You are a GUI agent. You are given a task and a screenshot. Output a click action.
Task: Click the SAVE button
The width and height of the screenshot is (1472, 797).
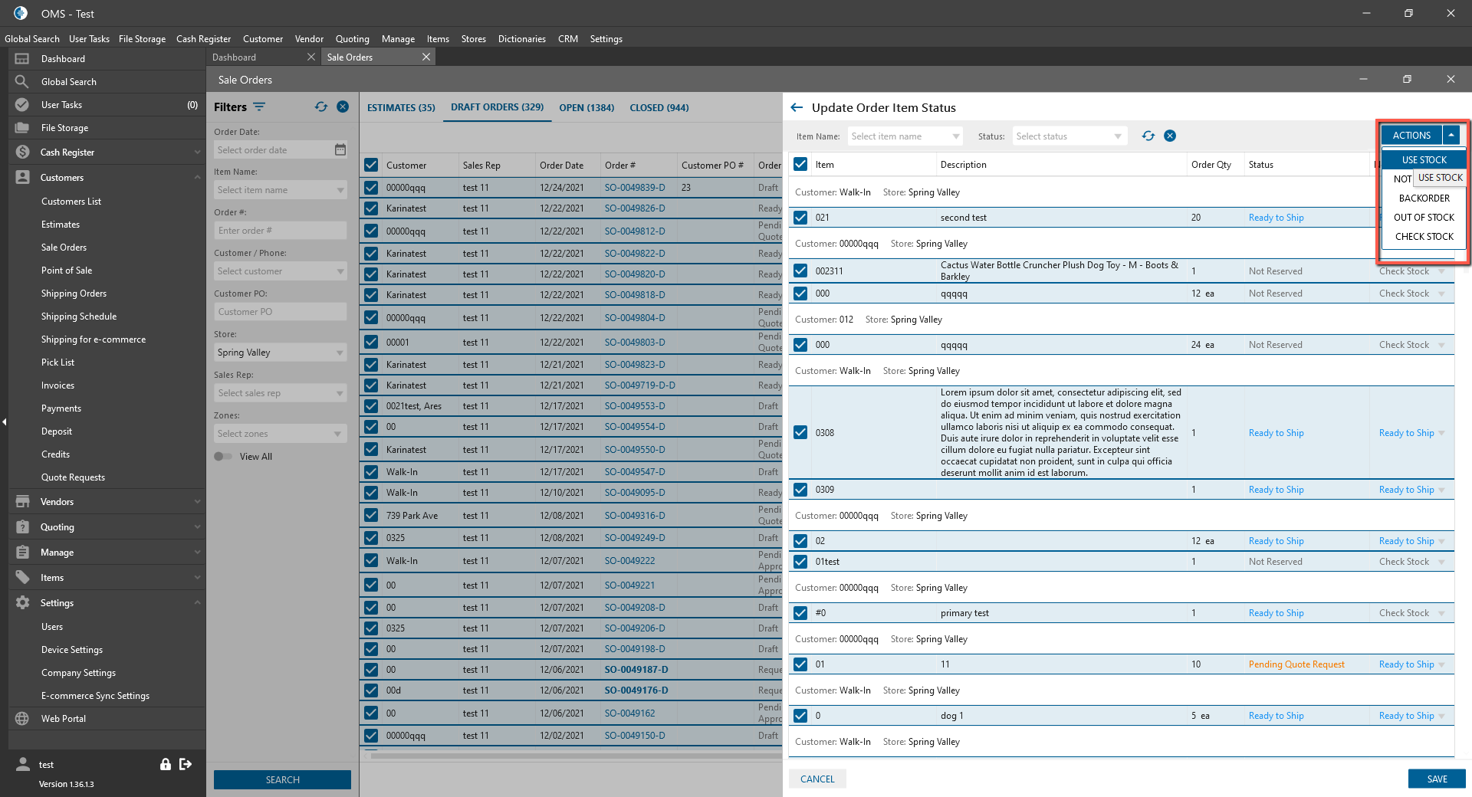[x=1437, y=779]
